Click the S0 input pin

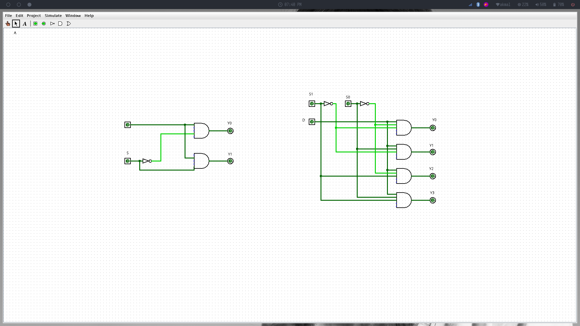pyautogui.click(x=348, y=104)
